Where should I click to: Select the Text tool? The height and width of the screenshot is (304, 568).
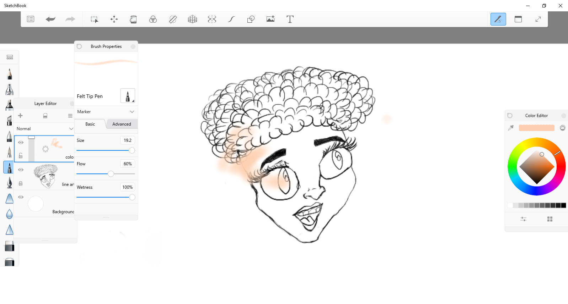[290, 19]
